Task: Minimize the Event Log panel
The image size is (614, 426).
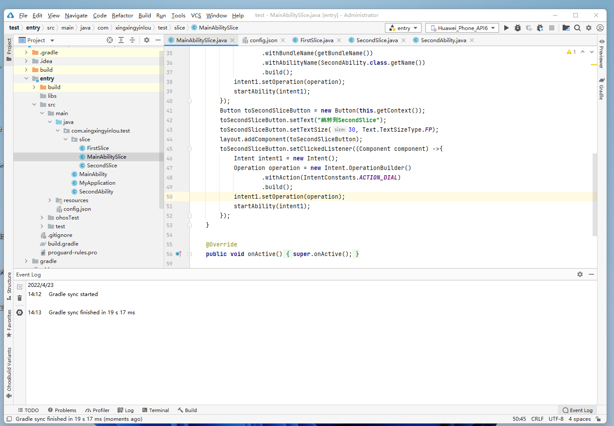Action: click(591, 274)
